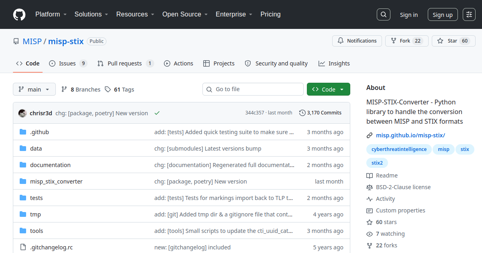This screenshot has width=482, height=253.
Task: Switch to the Insights tab
Action: [x=334, y=63]
